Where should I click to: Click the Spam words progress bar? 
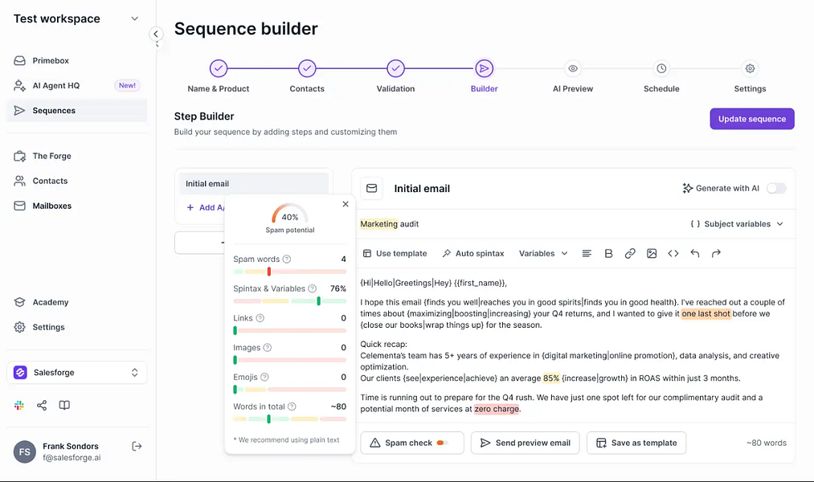(289, 272)
